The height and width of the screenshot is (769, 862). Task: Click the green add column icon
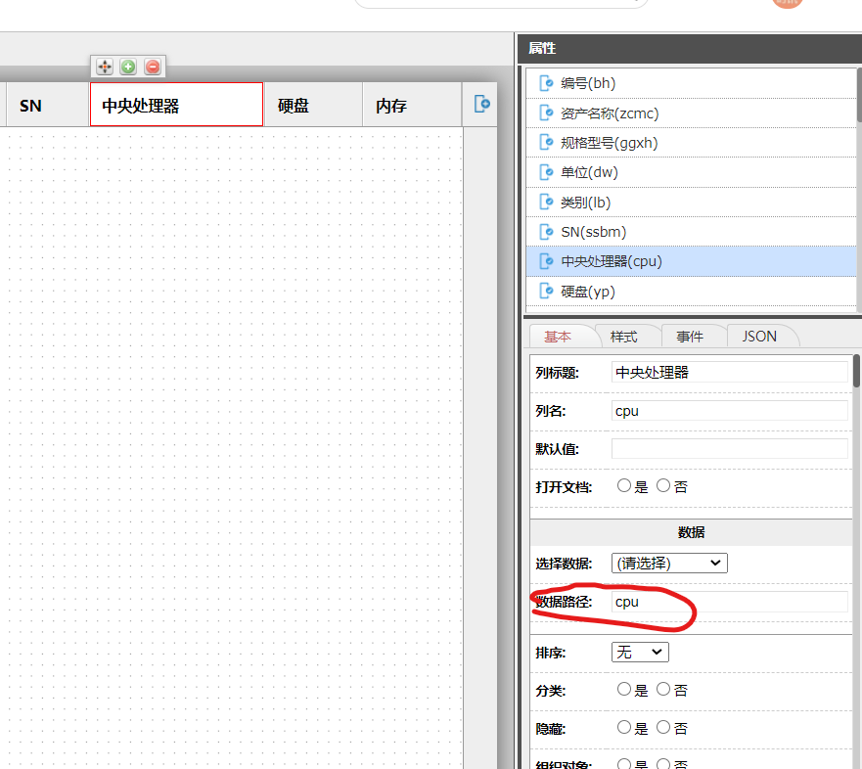pyautogui.click(x=128, y=68)
